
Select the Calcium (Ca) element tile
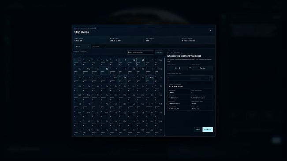(x=158, y=71)
